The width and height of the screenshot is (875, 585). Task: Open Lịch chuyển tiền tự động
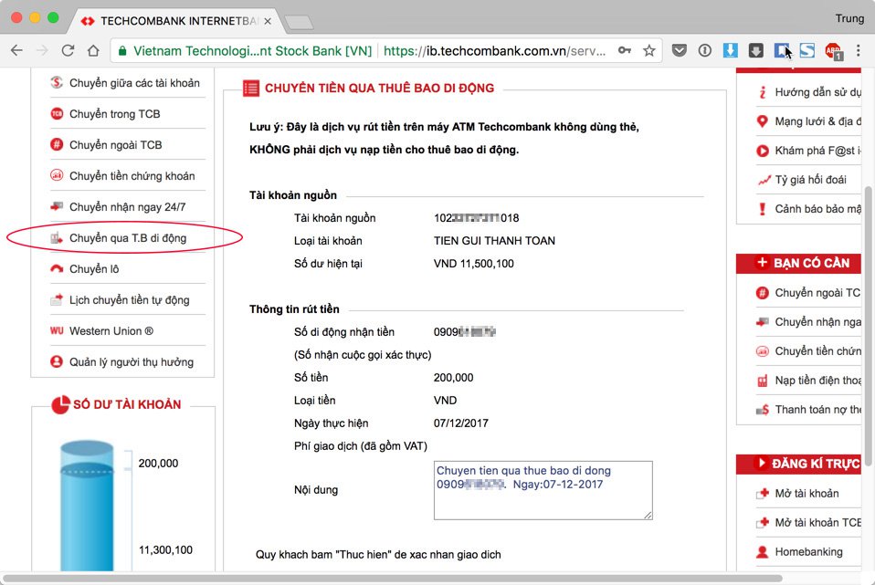128,300
